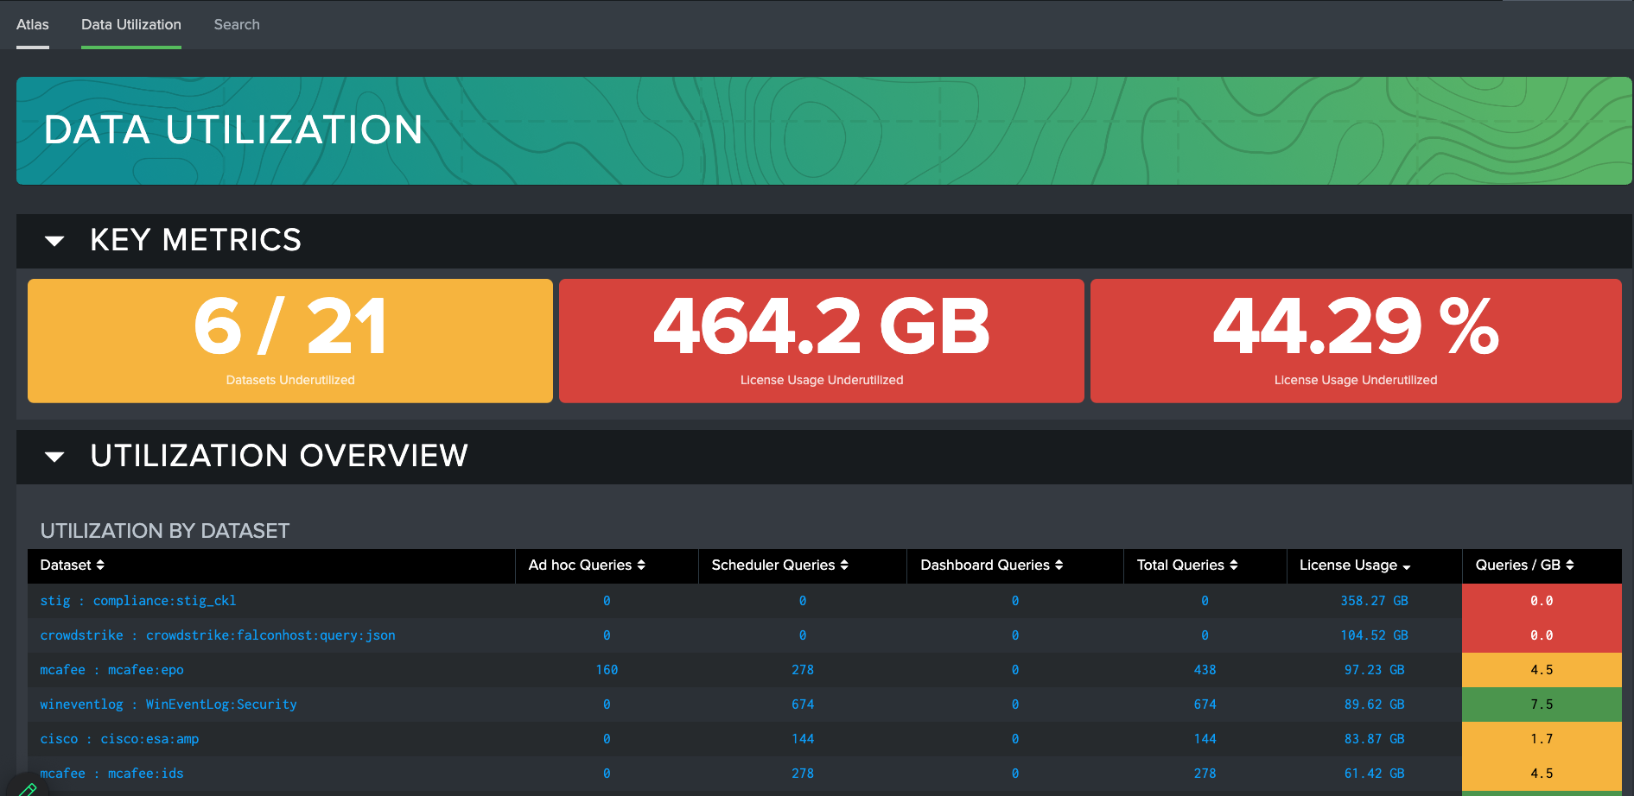Select the mcafee:epo dataset link
The height and width of the screenshot is (796, 1634).
[x=111, y=669]
